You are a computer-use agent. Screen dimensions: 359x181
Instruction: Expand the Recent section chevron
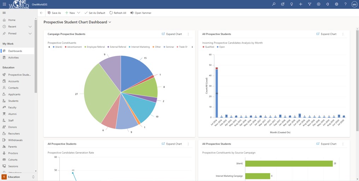tap(30, 27)
